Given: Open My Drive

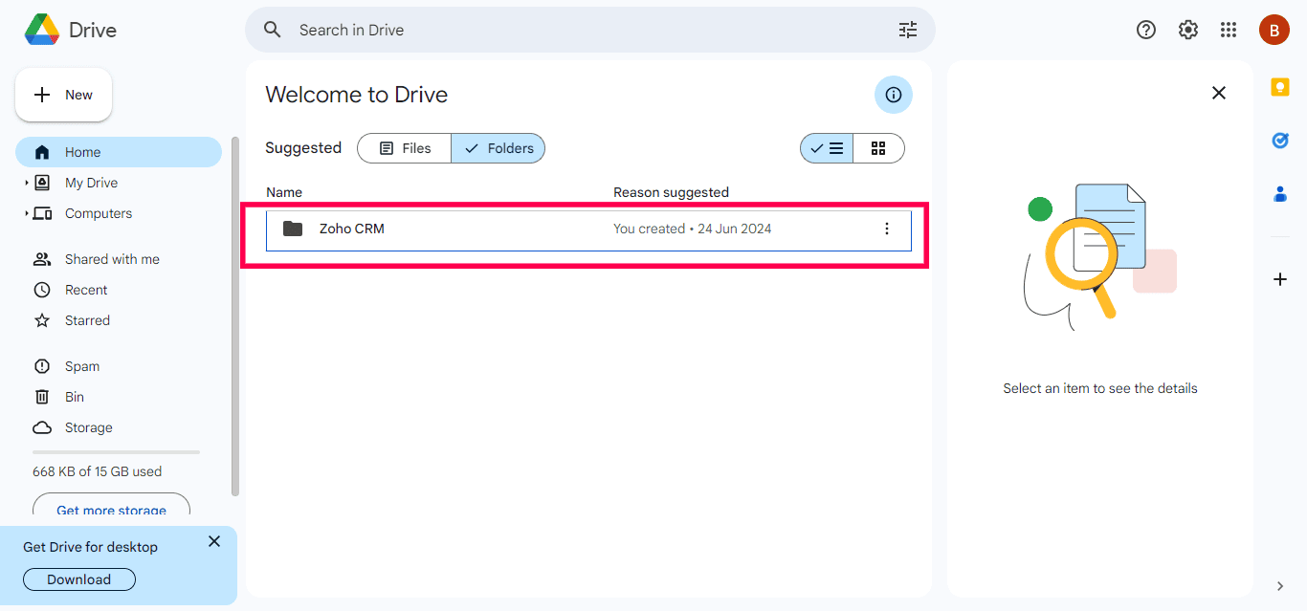Looking at the screenshot, I should coord(92,183).
